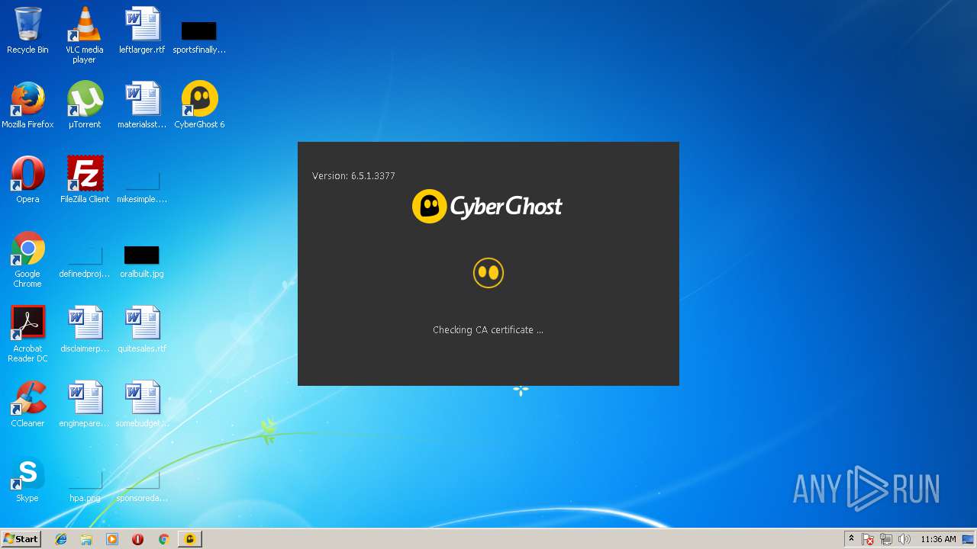This screenshot has height=549, width=977.
Task: Open Acrobat Reader DC shortcut
Action: (27, 334)
